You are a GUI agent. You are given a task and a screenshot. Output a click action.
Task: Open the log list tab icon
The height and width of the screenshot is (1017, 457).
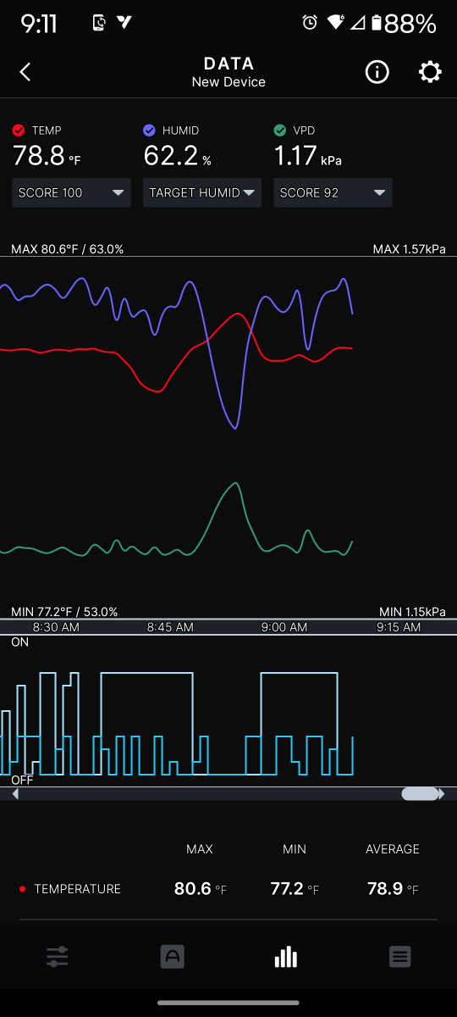click(x=400, y=957)
